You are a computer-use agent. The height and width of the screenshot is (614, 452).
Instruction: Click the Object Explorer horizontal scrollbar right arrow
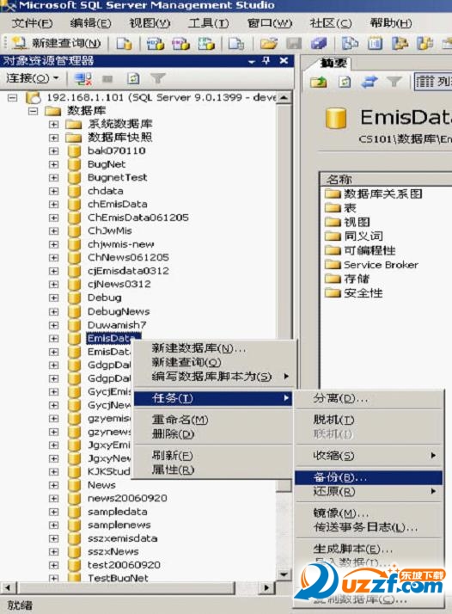coord(267,587)
